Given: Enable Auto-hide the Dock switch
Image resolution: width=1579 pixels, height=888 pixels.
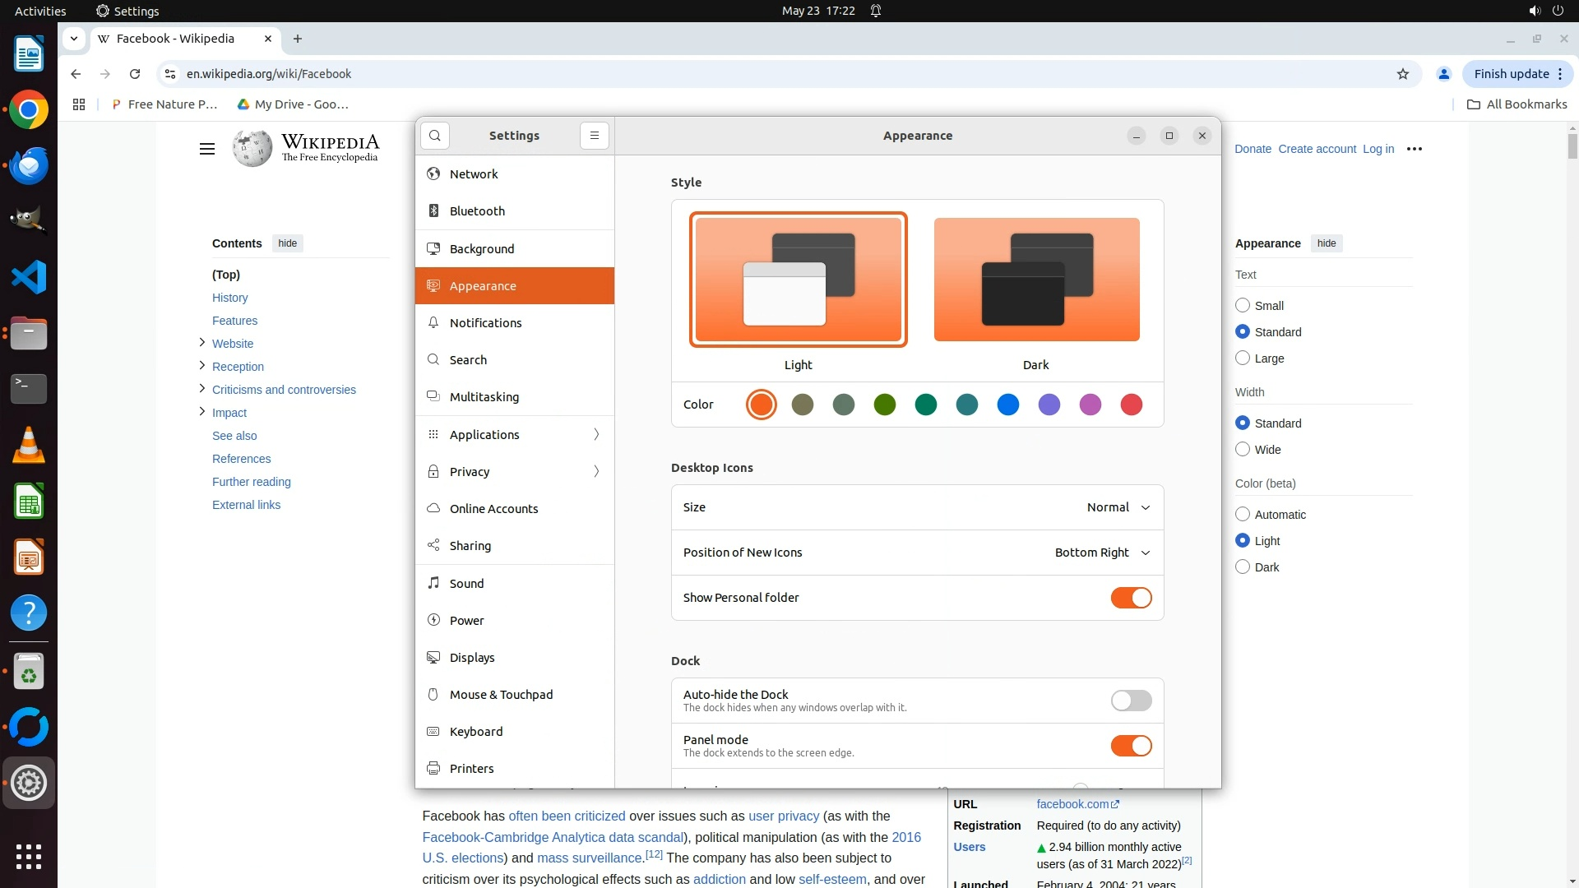Looking at the screenshot, I should point(1131,701).
